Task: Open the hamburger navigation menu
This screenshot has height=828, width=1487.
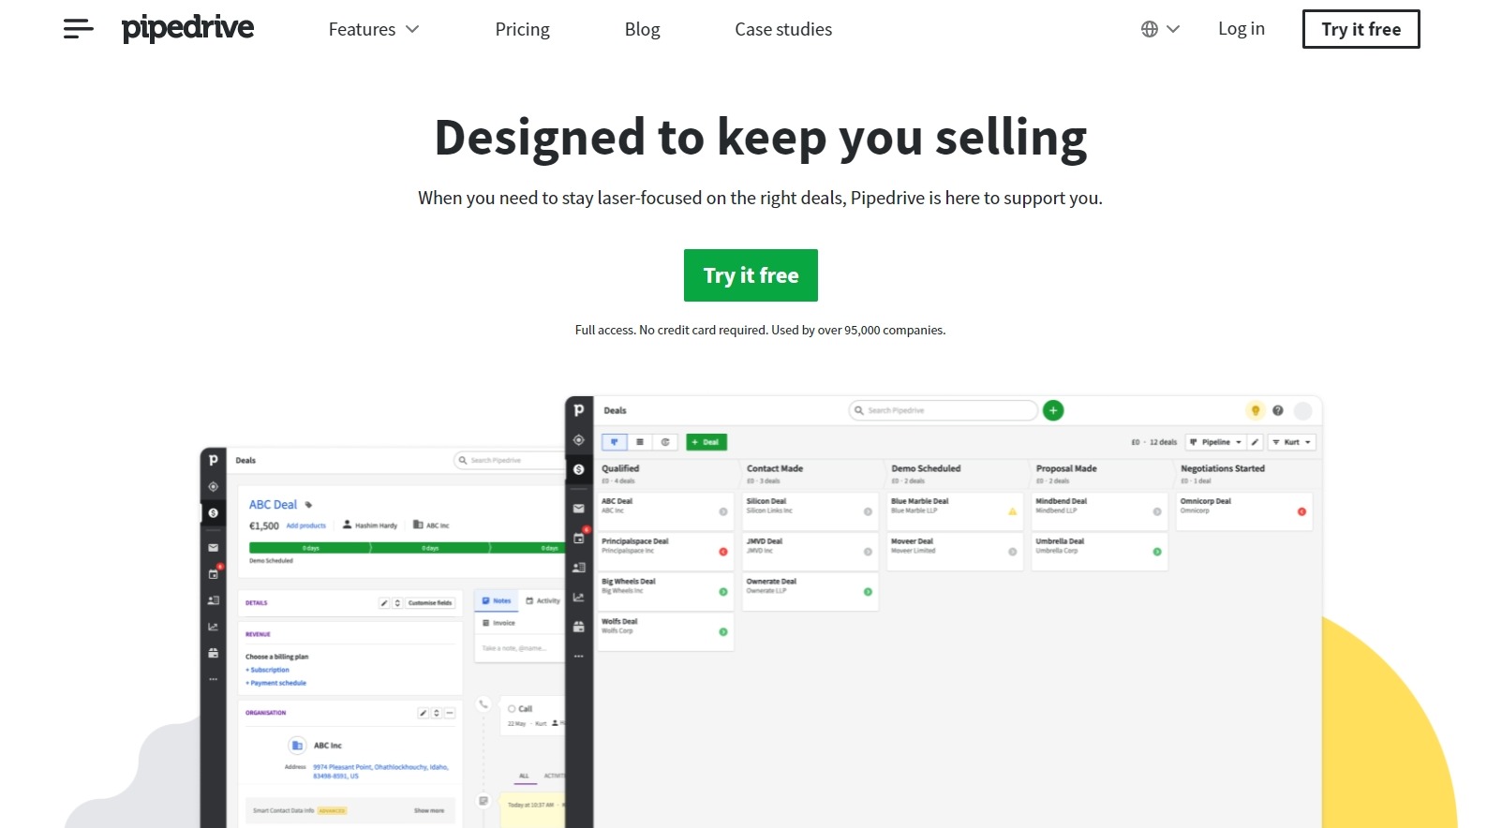Action: 78,29
